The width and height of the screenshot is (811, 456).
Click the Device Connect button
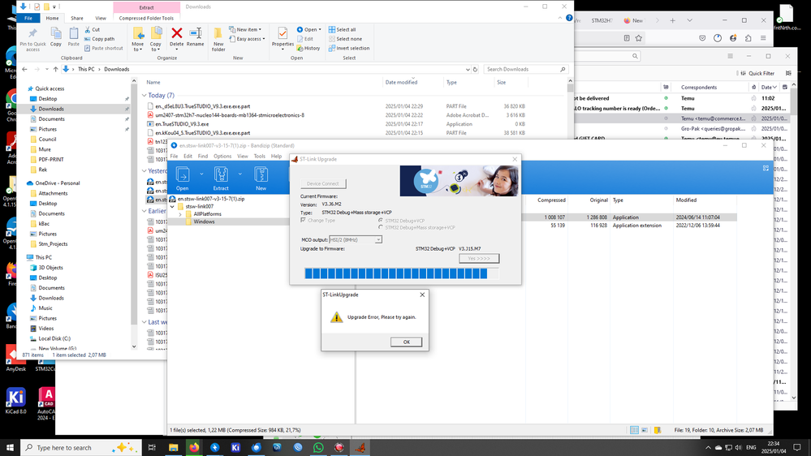coord(323,183)
